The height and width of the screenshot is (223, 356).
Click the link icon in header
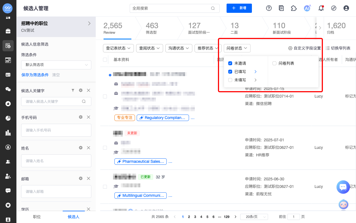tap(334, 8)
